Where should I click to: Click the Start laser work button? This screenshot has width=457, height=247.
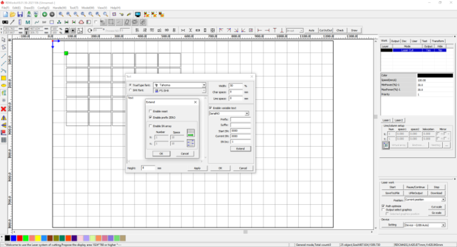click(x=393, y=187)
